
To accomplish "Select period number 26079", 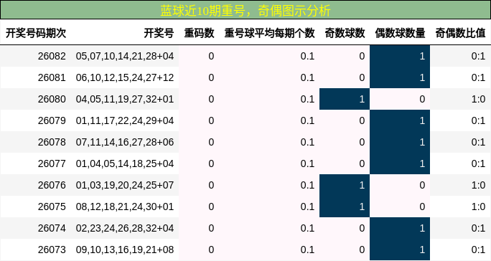I will tap(52, 120).
